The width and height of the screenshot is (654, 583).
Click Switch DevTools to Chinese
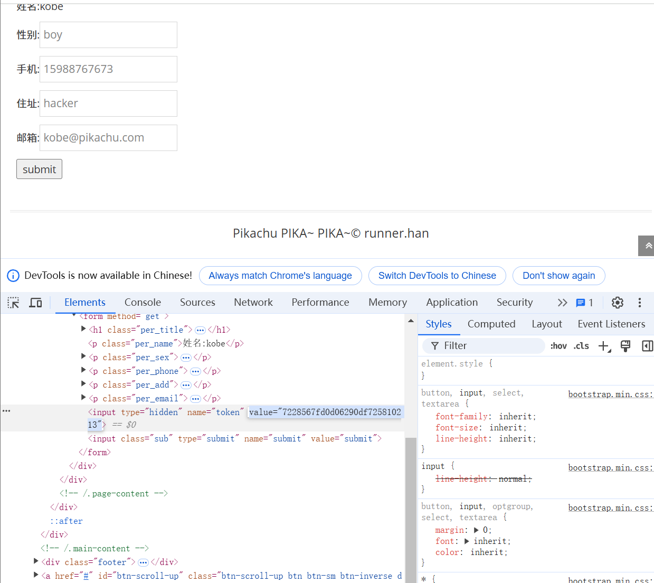pyautogui.click(x=437, y=276)
